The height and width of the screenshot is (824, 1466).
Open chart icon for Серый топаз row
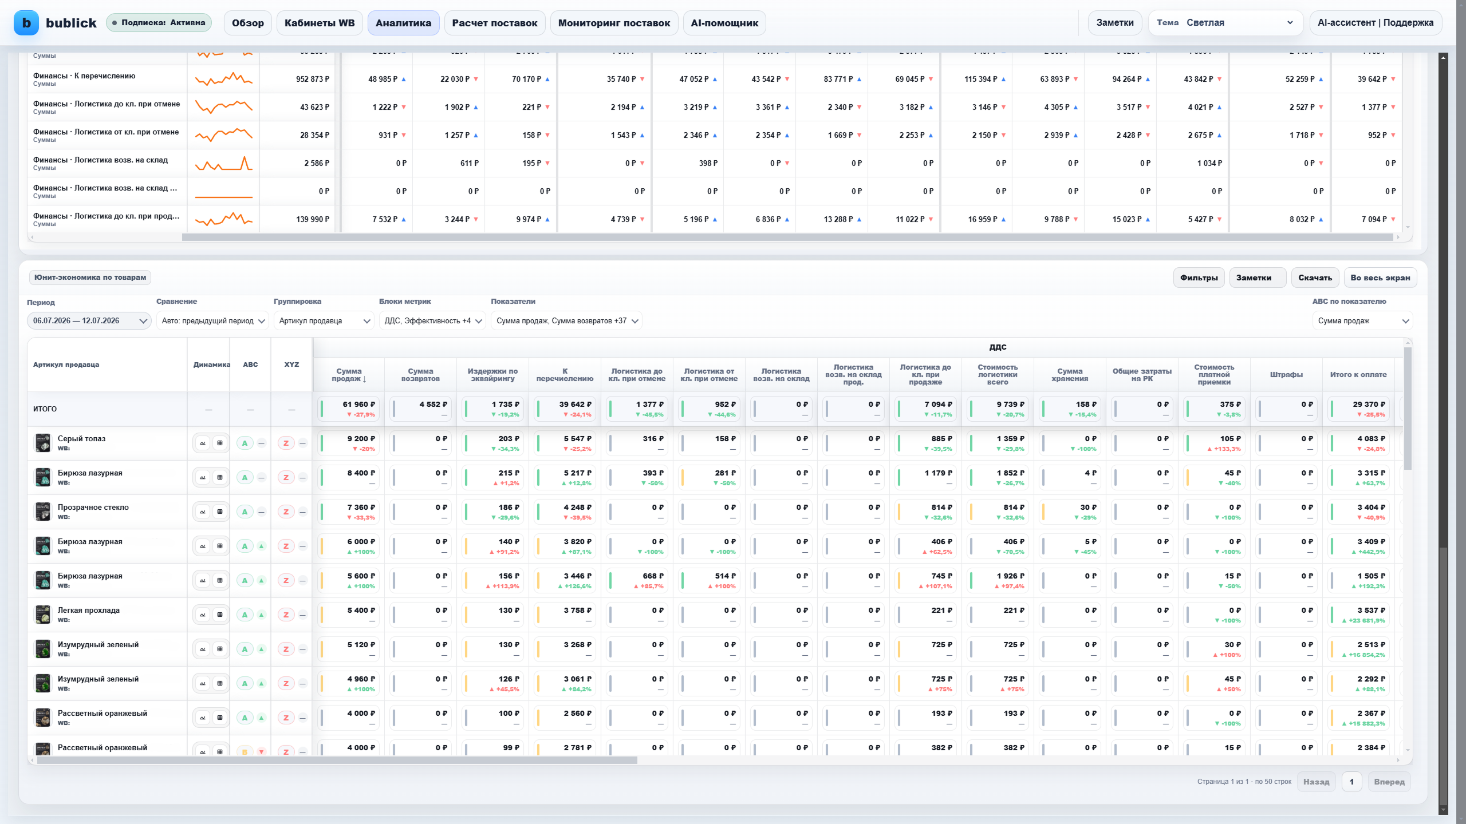[x=203, y=443]
